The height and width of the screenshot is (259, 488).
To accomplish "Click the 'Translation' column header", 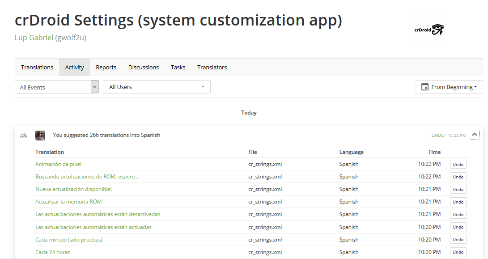I will click(50, 152).
